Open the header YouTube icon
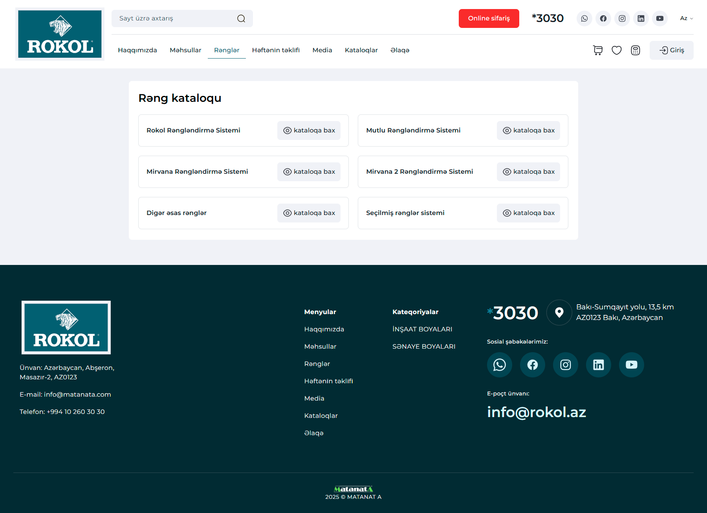Screen dimensions: 707x513 pos(659,18)
